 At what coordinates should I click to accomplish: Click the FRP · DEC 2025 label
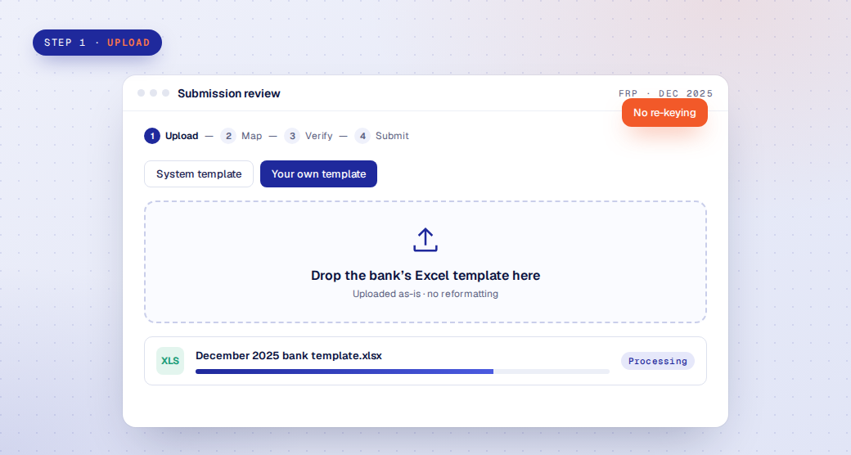665,93
